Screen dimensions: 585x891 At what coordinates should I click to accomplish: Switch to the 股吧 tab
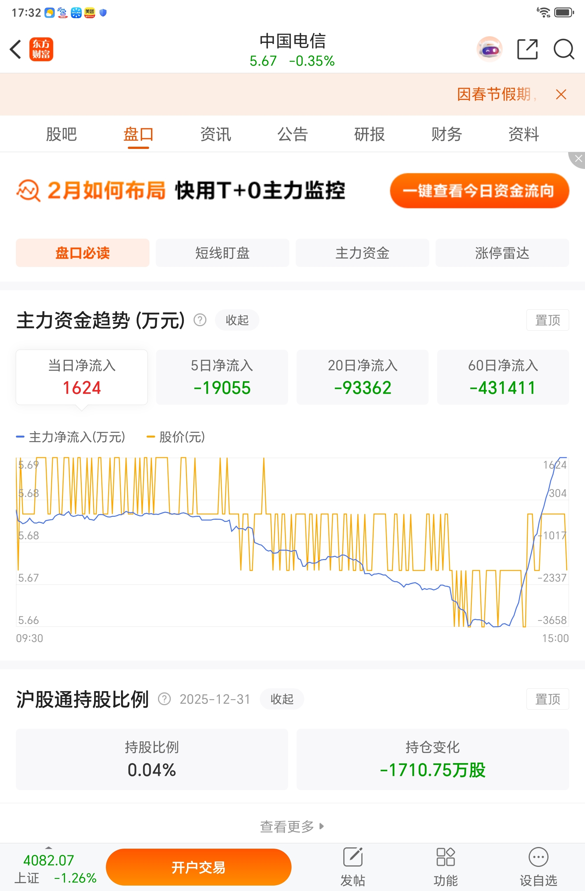pos(61,134)
